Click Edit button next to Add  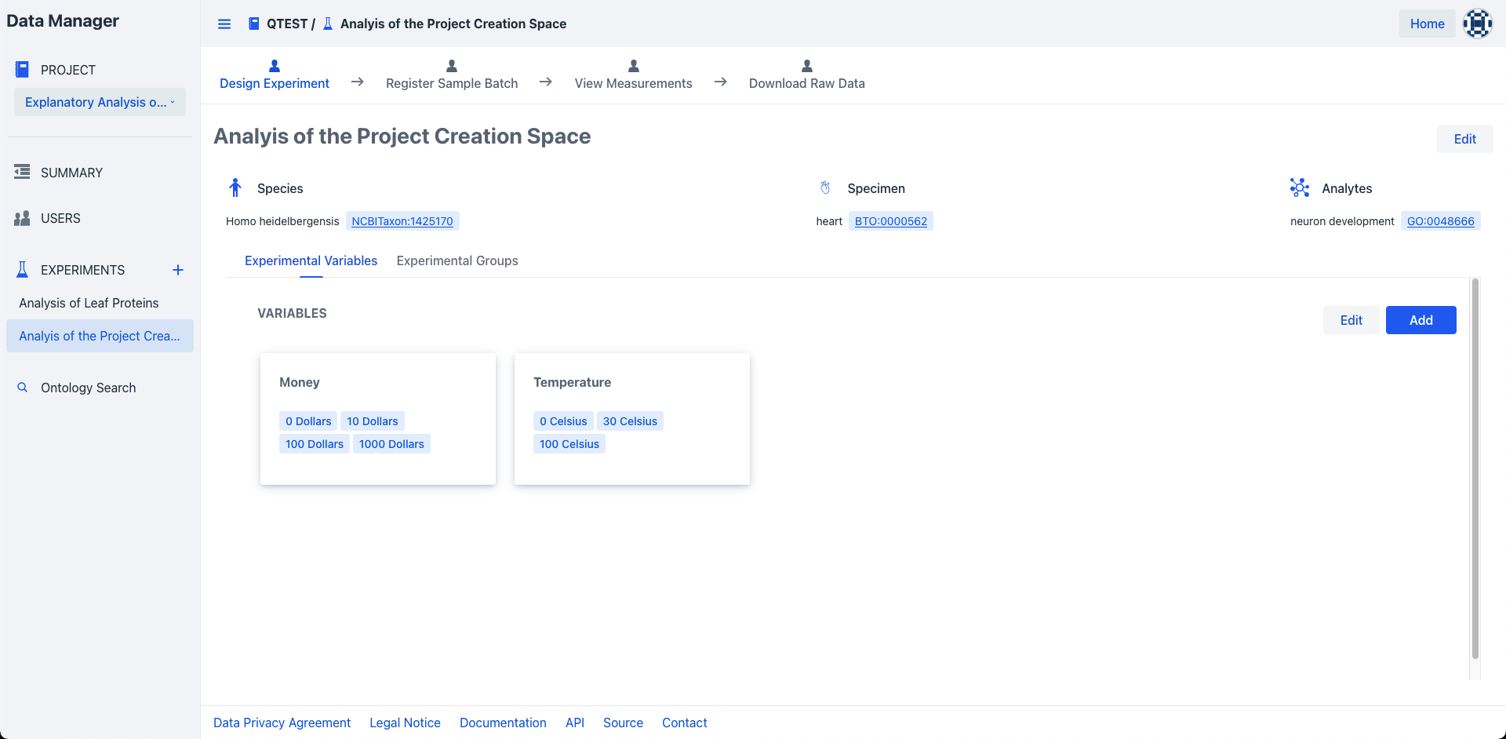(1351, 320)
